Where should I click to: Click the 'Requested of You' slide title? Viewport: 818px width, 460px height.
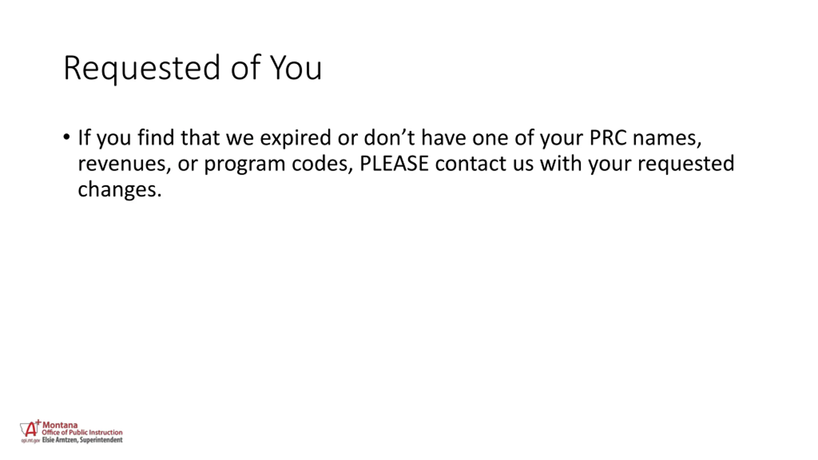(193, 68)
